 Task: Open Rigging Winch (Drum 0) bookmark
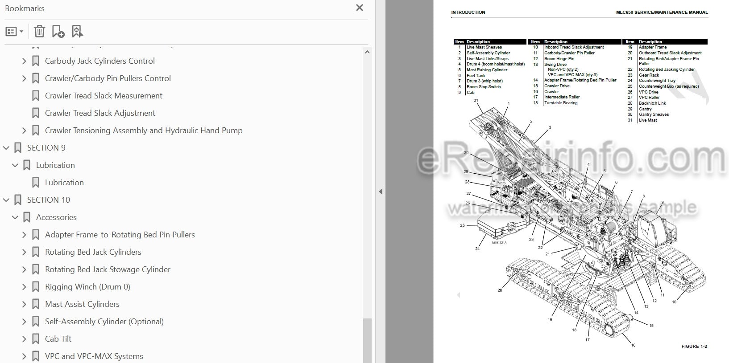(x=87, y=287)
